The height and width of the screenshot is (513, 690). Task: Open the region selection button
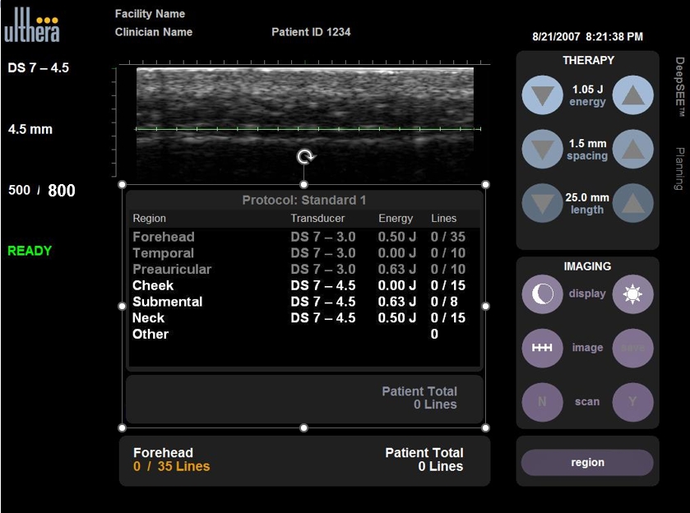(587, 462)
